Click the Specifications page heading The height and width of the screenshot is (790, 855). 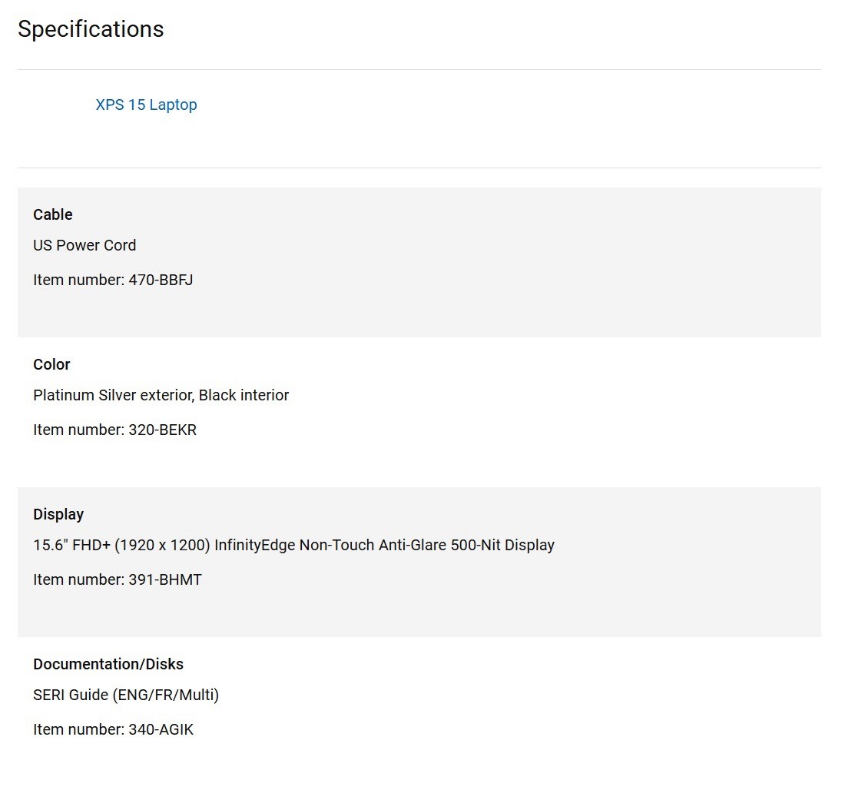[x=91, y=29]
